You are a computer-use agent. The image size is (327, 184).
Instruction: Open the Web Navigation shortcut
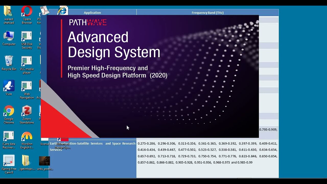coord(27,90)
